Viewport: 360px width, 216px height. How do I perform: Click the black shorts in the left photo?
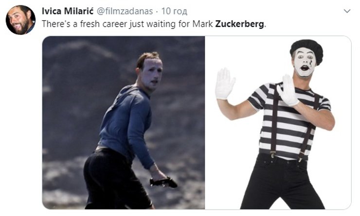tap(115, 179)
